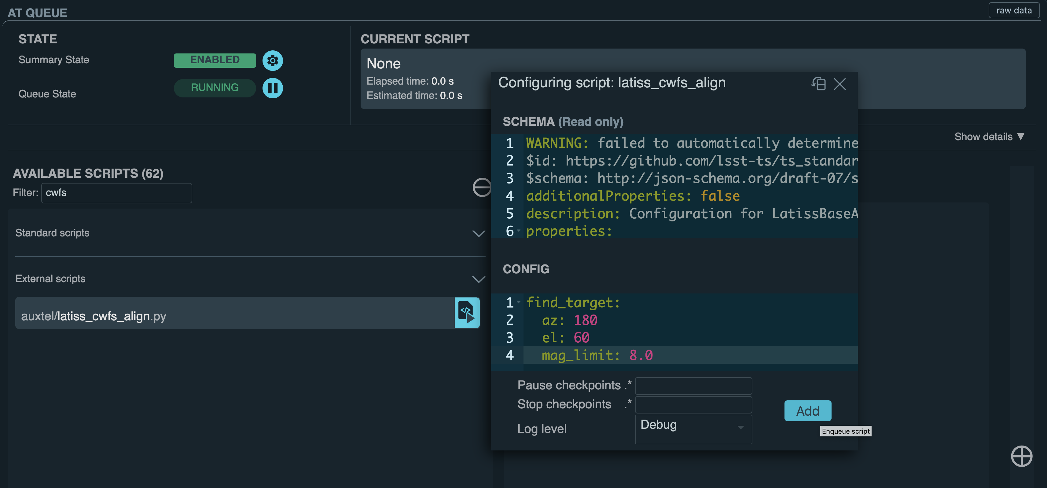Screen dimensions: 1047x488
Task: Focus the Pause checkpoints field
Action: point(693,386)
